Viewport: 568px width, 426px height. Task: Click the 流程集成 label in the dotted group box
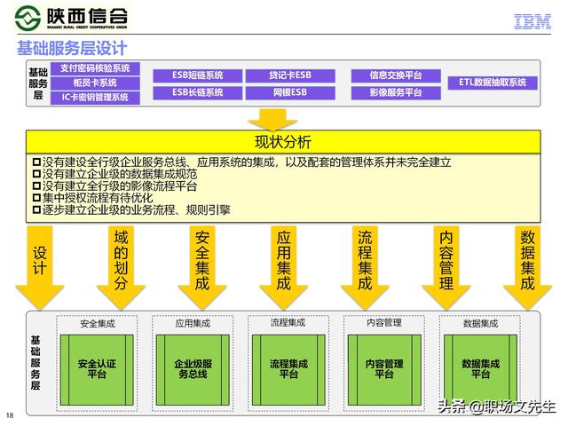[288, 323]
